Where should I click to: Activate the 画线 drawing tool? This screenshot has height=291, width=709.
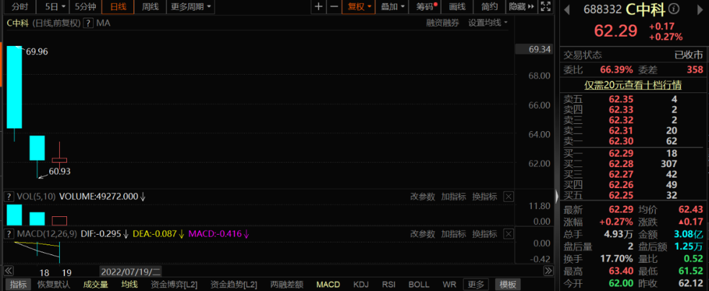point(457,7)
